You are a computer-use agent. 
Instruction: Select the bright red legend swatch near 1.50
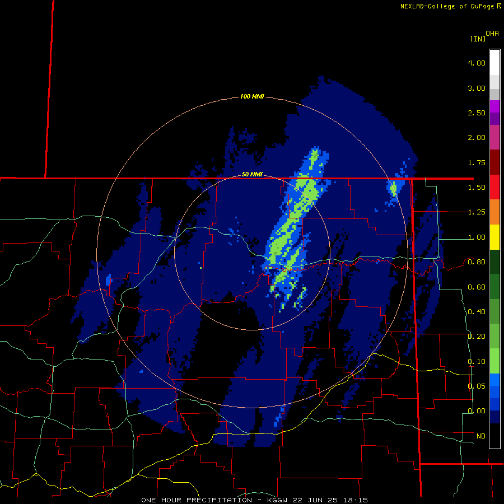click(494, 187)
